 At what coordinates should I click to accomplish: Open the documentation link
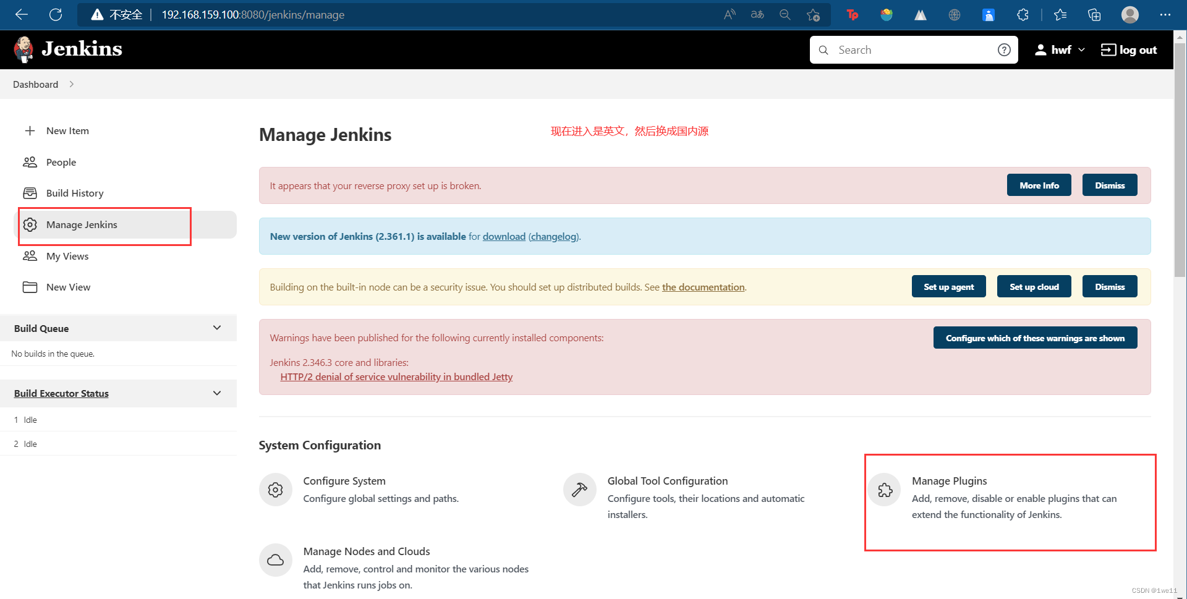point(703,287)
